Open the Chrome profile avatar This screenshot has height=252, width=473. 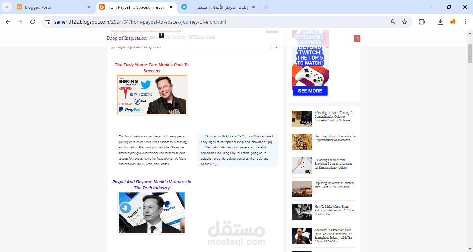pos(453,22)
